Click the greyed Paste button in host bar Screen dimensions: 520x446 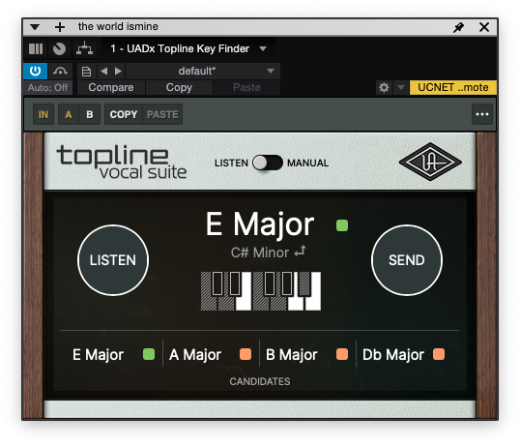click(x=246, y=88)
